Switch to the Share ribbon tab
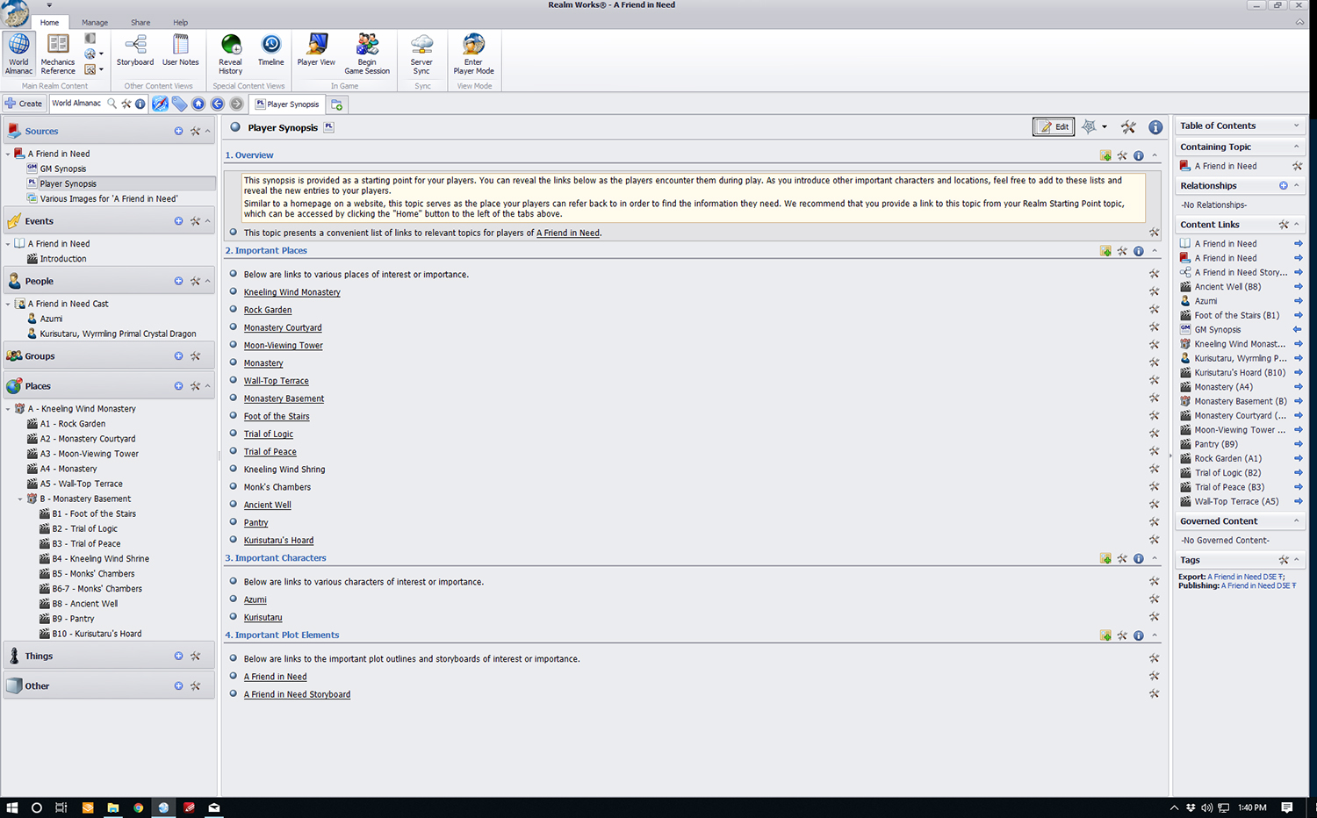1317x818 pixels. pyautogui.click(x=140, y=22)
